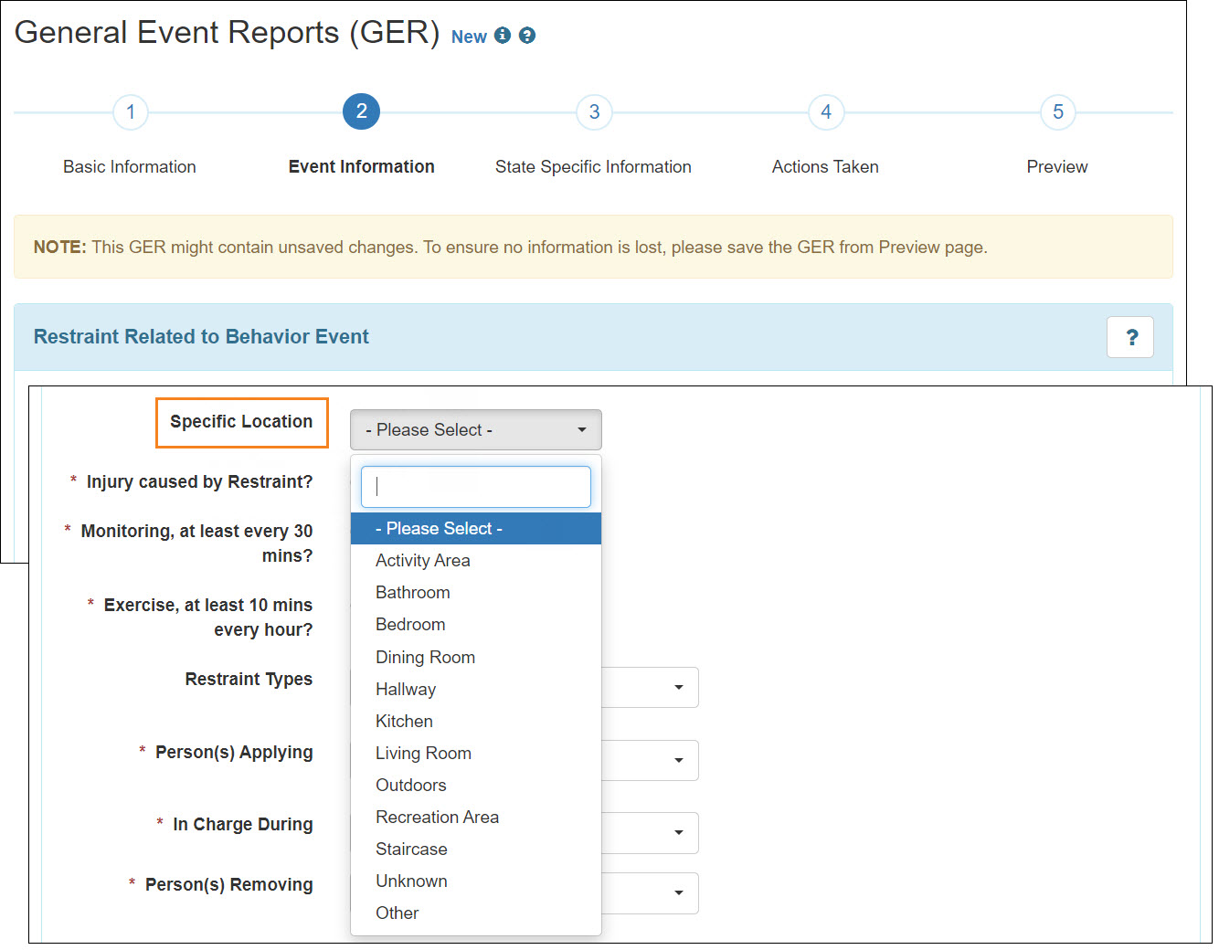Click the Actions Taken step label

825,167
